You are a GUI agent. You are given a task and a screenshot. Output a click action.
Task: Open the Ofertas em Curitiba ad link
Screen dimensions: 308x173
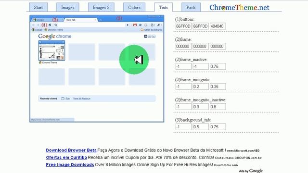click(66, 158)
